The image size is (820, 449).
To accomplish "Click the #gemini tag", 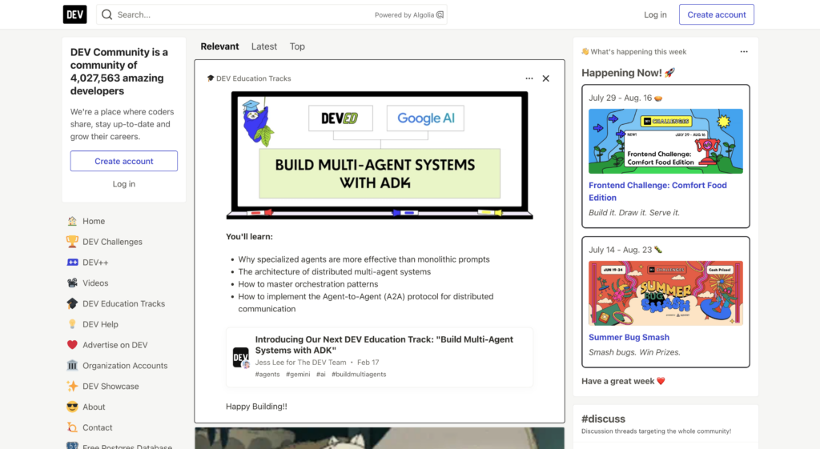I will click(x=298, y=375).
